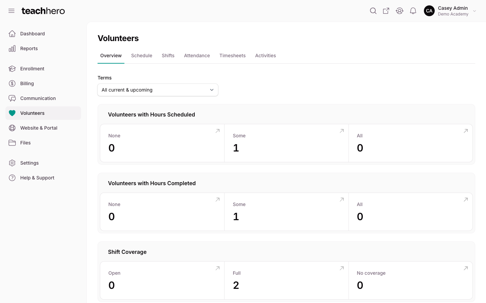Open arrow on Hours Scheduled Some card
The width and height of the screenshot is (486, 303).
pyautogui.click(x=342, y=131)
